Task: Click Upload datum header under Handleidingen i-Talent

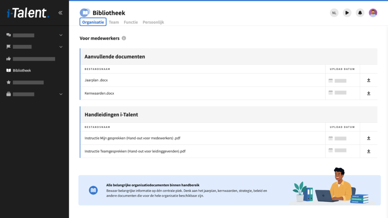Action: (342, 127)
